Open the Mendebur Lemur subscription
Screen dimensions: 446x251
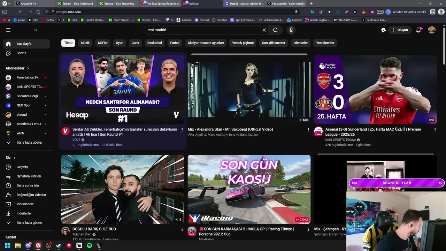point(26,124)
